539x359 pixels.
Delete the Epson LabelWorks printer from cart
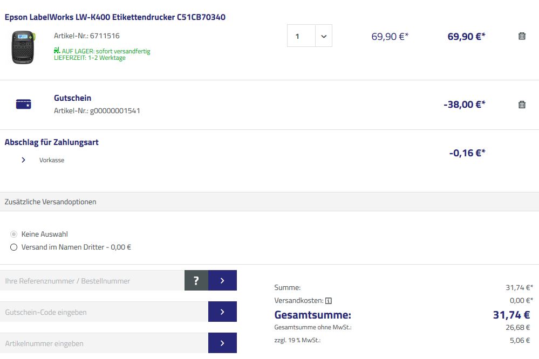coord(522,36)
